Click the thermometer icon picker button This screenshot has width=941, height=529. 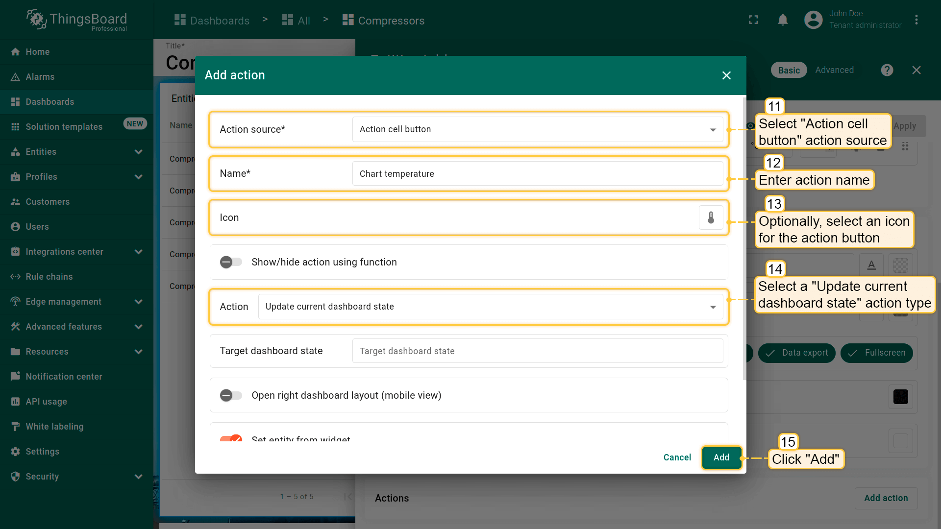[711, 217]
